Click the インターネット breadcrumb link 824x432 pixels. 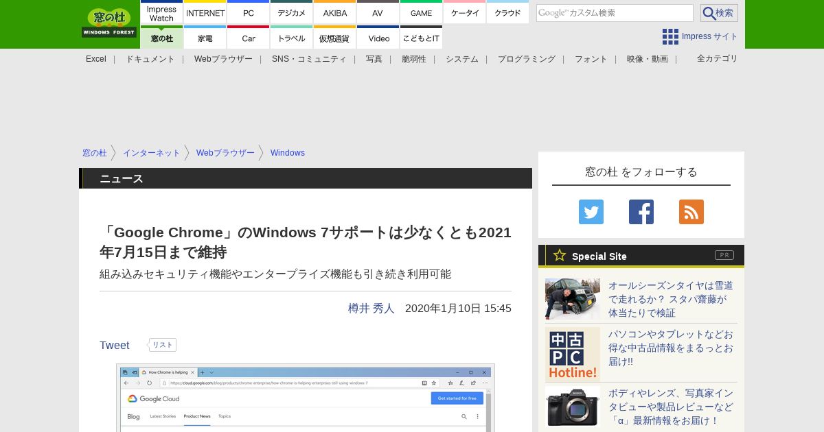(152, 153)
